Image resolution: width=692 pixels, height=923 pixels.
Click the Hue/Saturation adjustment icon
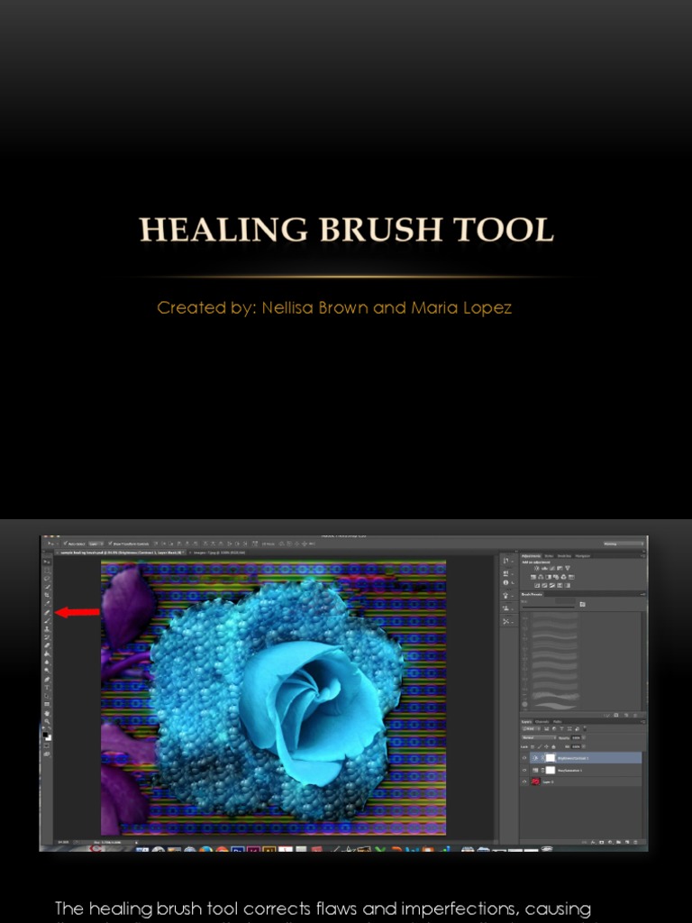[533, 577]
